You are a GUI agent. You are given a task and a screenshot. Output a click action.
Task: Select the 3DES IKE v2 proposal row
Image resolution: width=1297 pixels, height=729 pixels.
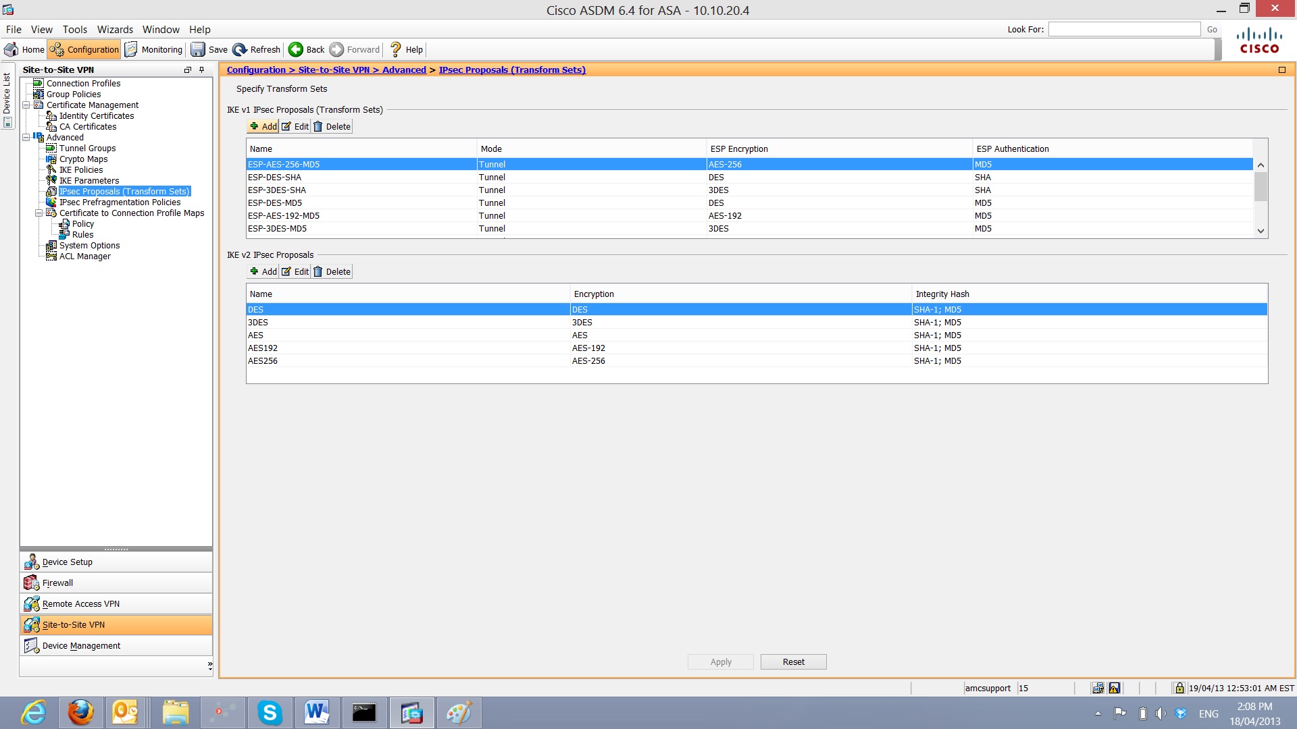point(757,322)
